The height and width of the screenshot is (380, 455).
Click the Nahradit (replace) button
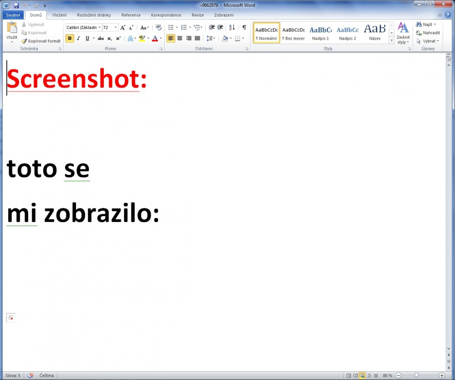428,33
